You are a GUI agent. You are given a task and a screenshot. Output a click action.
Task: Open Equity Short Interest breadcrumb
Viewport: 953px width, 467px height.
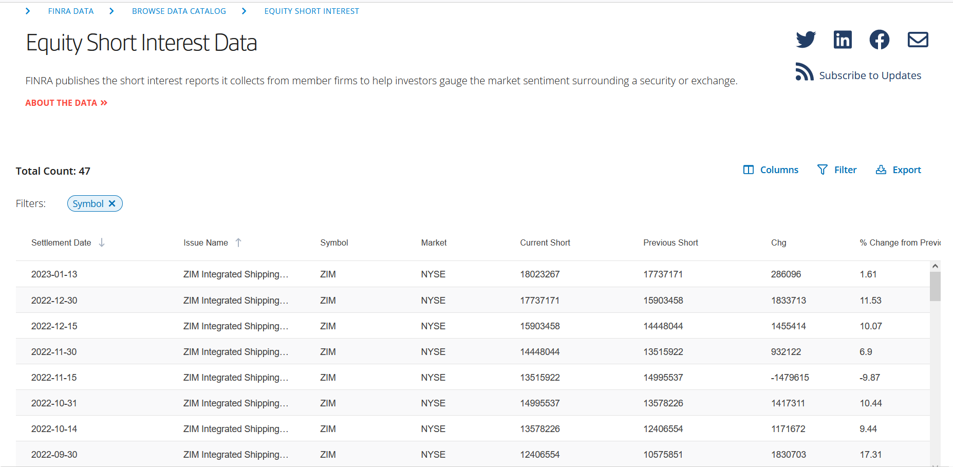coord(311,11)
